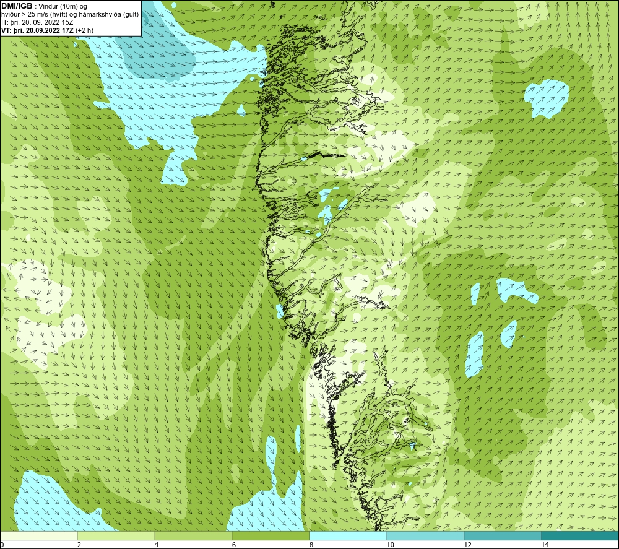Click the 2–4 m/s light green swatch
The width and height of the screenshot is (619, 549).
pyautogui.click(x=116, y=535)
